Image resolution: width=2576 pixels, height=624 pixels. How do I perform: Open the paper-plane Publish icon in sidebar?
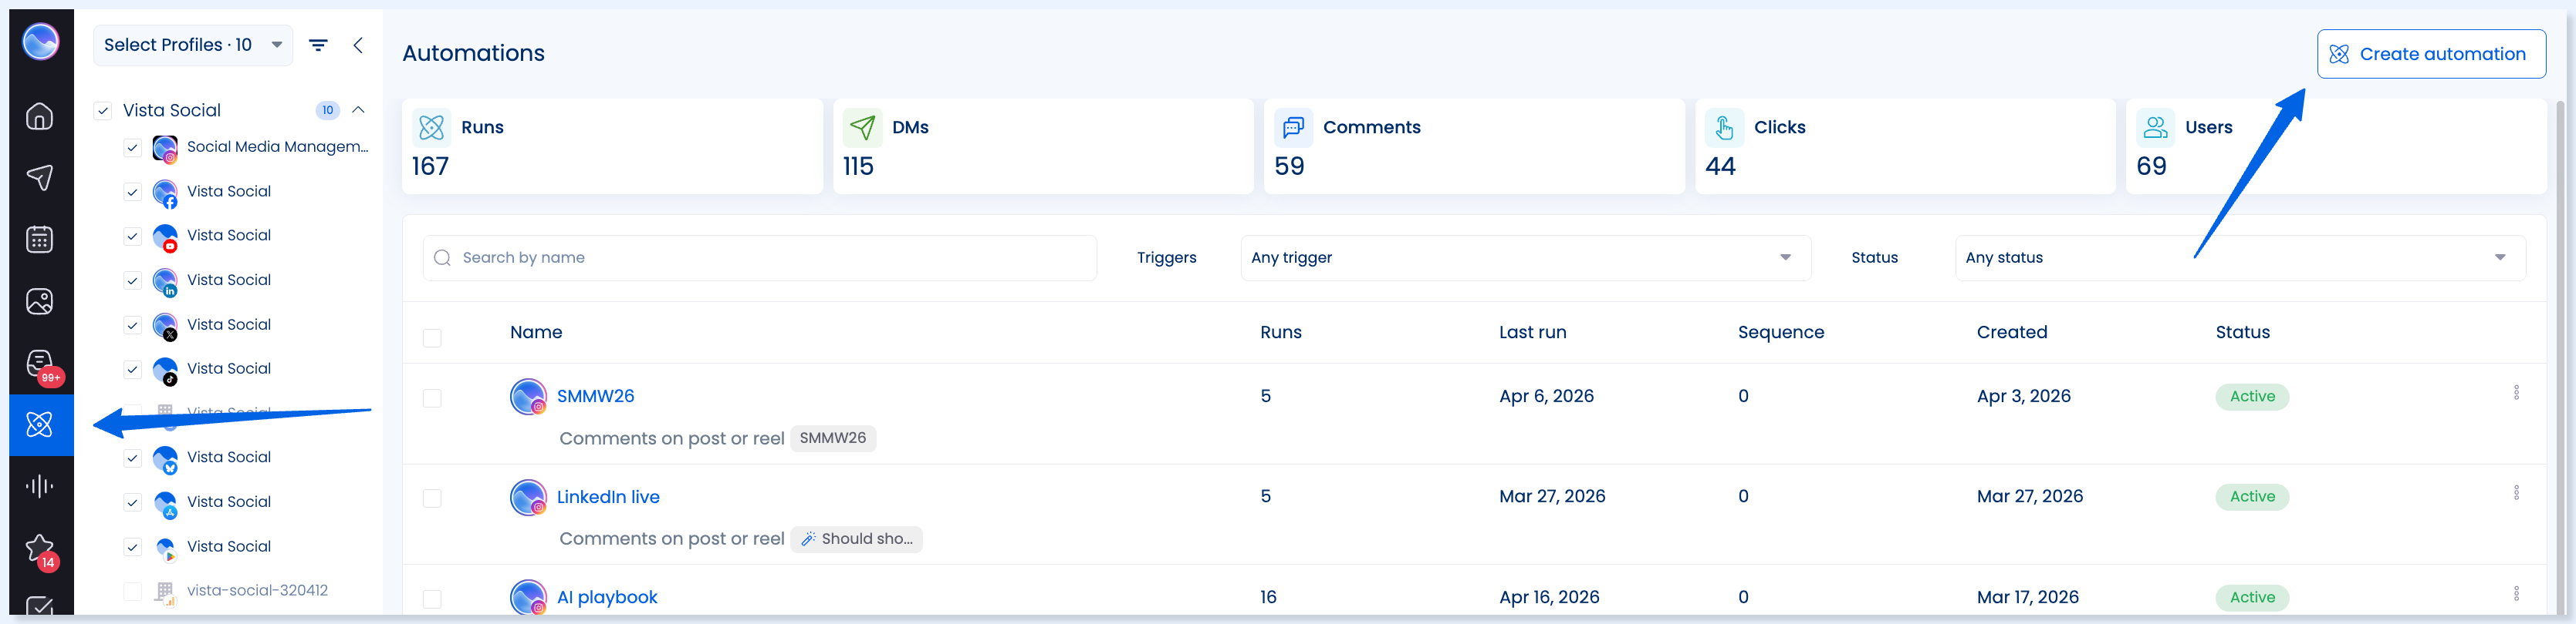coord(40,178)
